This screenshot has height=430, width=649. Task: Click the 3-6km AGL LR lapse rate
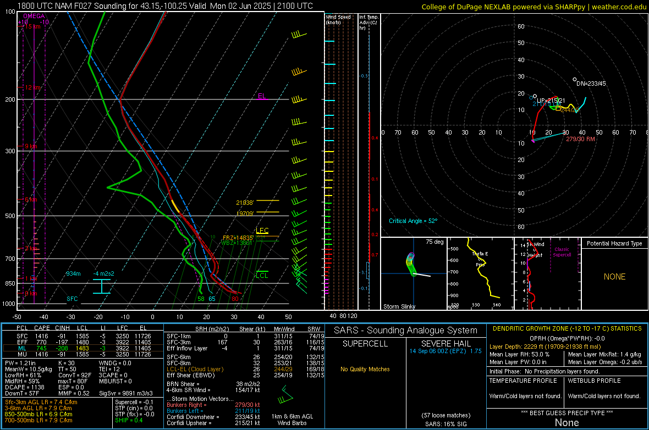coord(38,408)
